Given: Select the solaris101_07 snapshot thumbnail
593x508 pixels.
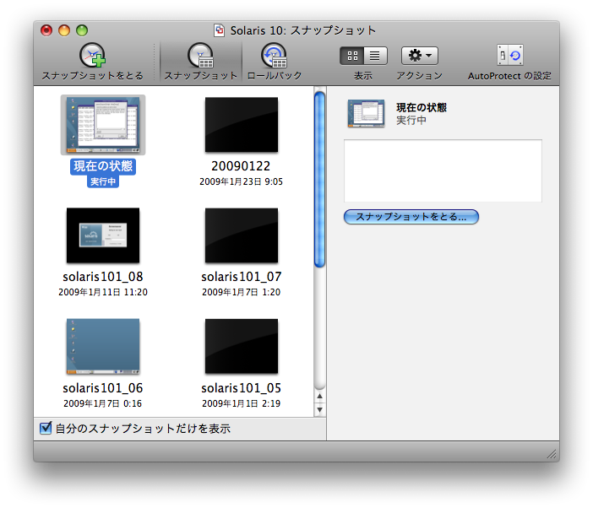Looking at the screenshot, I should point(242,235).
